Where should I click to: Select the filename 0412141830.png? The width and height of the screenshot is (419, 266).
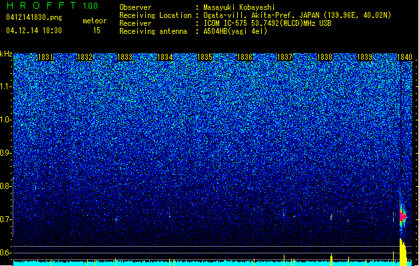pos(34,18)
